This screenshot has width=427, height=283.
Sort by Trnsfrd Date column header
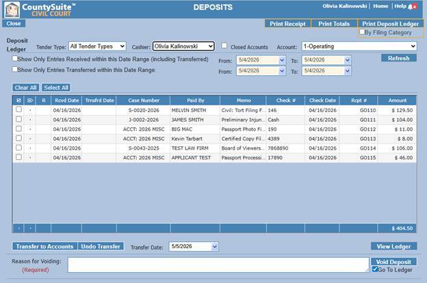pos(99,100)
